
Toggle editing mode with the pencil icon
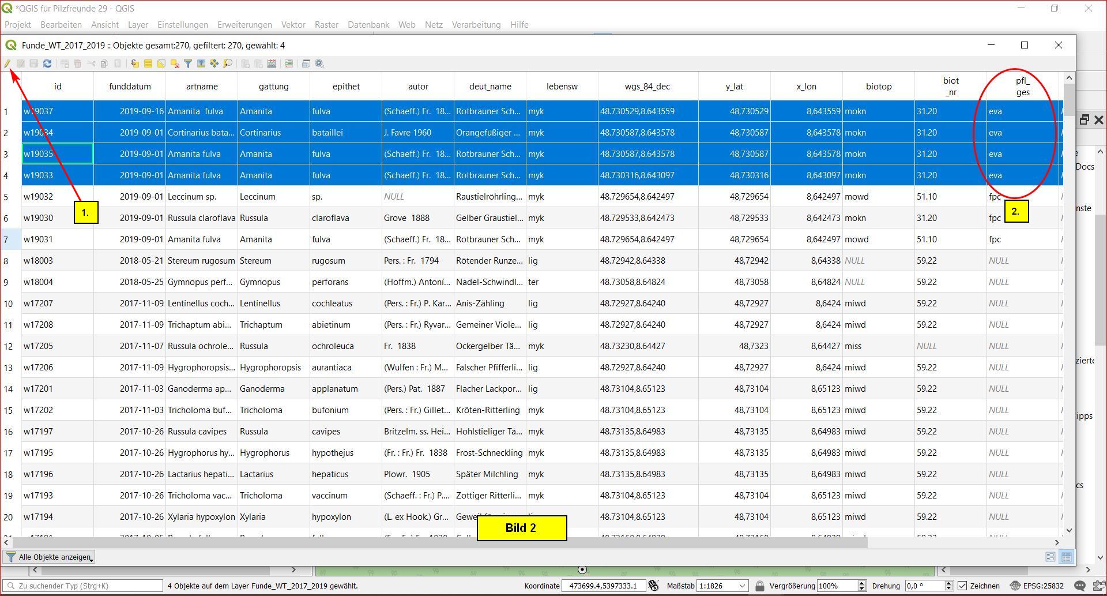[7, 63]
